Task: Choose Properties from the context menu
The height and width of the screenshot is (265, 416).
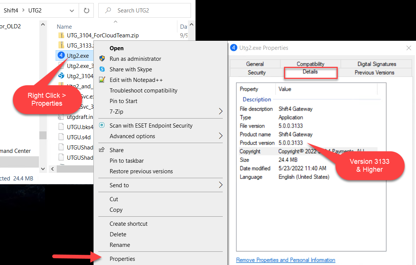Action: (122, 259)
